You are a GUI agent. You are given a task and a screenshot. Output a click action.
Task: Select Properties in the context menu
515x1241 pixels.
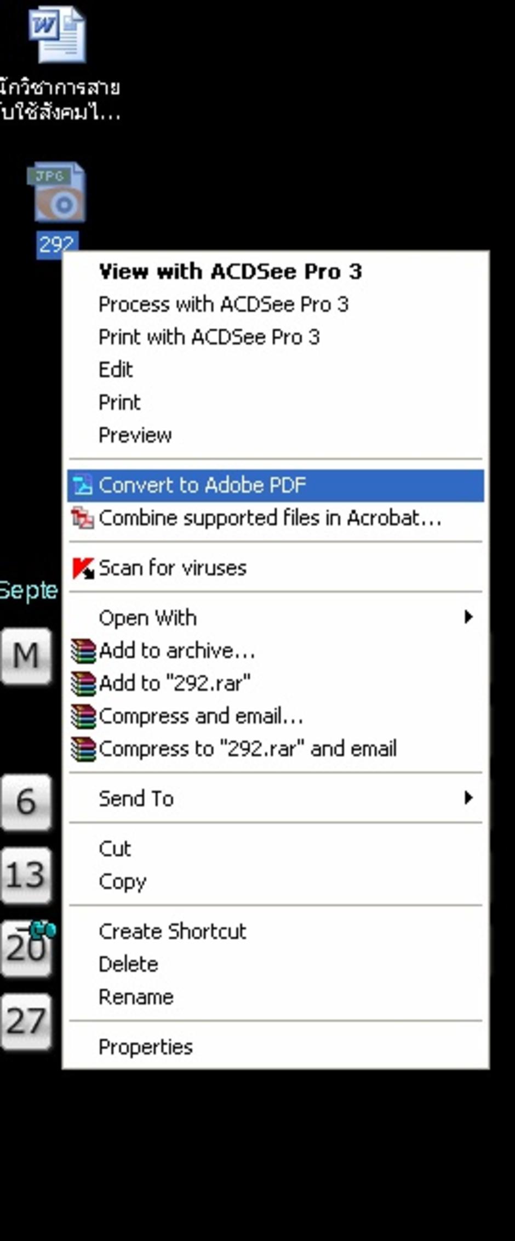146,1047
